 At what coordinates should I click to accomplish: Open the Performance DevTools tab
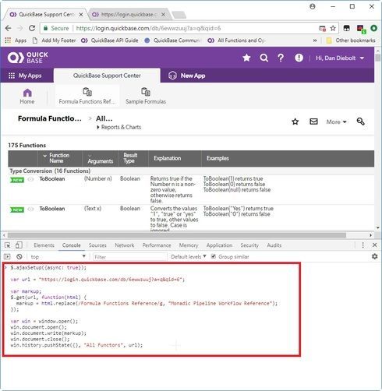tap(157, 245)
